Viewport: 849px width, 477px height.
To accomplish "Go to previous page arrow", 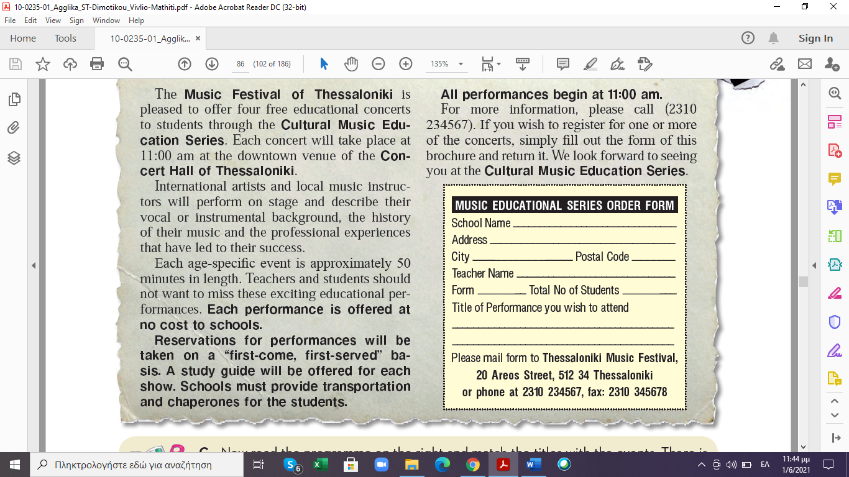I will coord(185,64).
